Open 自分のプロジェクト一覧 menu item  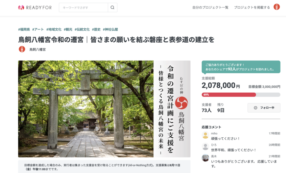coord(210,7)
